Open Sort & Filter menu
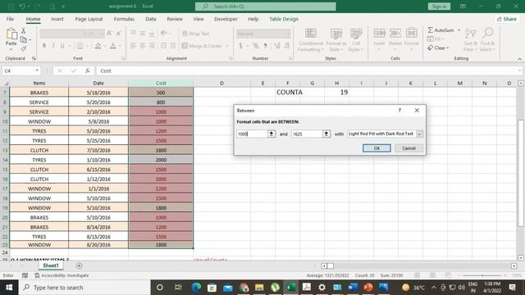 tap(470, 40)
